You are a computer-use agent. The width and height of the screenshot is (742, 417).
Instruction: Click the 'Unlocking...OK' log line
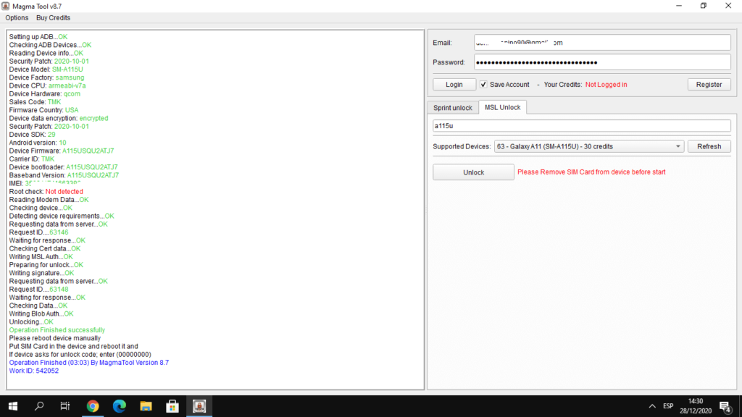[31, 322]
